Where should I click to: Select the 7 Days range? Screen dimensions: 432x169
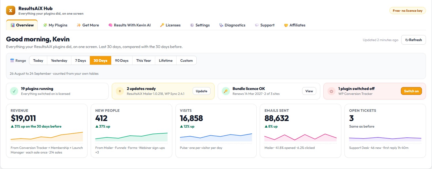(x=81, y=61)
